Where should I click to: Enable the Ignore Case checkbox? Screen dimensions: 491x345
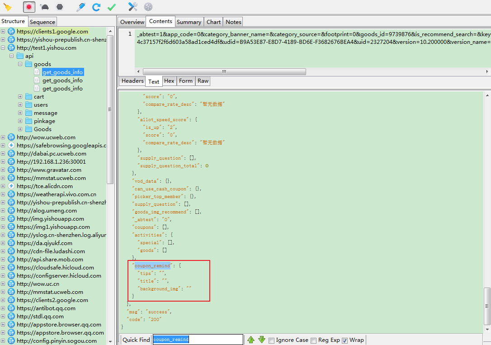pyautogui.click(x=271, y=340)
